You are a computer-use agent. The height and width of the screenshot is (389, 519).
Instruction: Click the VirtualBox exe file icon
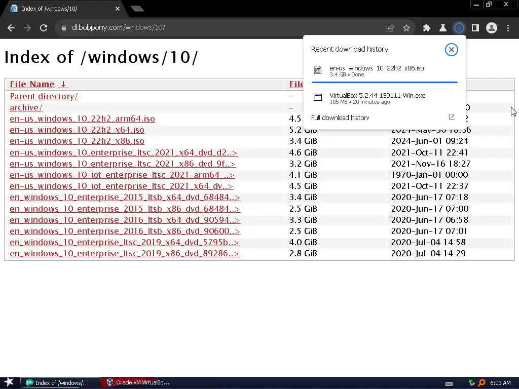[x=318, y=97]
